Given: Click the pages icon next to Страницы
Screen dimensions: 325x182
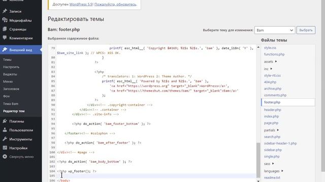Looking at the screenshot, I should [5, 29].
